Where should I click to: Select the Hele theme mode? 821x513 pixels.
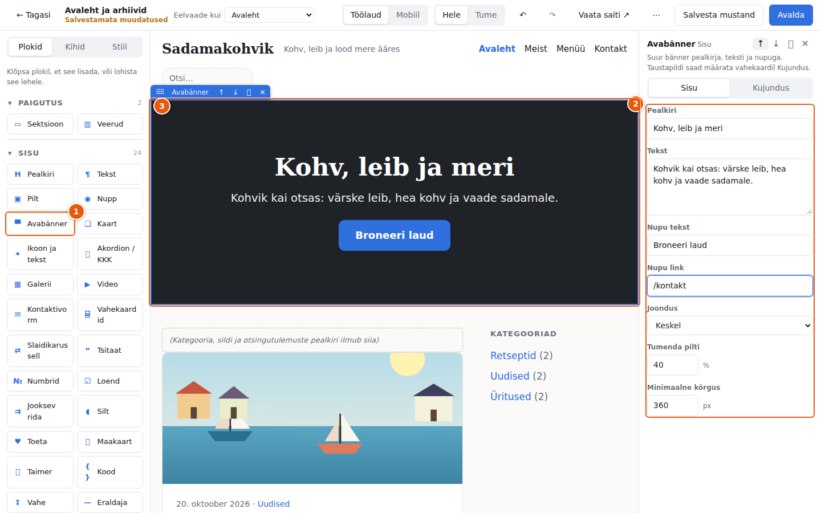click(x=452, y=15)
